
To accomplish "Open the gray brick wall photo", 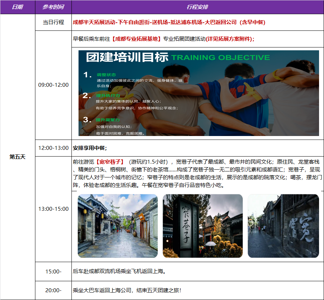I will point(283,226).
